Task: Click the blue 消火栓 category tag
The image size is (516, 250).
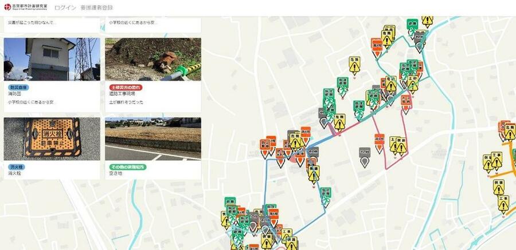Action: [x=15, y=167]
